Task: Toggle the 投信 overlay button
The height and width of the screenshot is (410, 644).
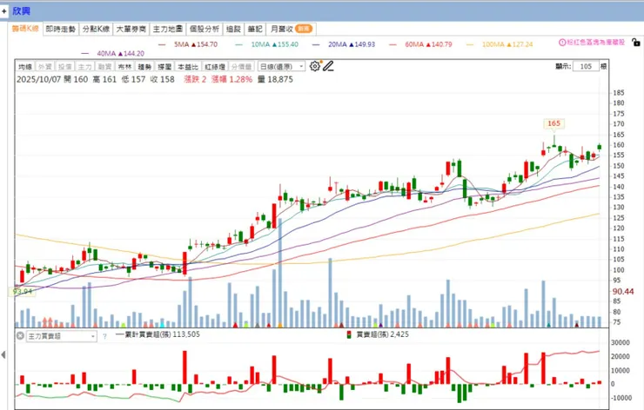Action: click(x=65, y=66)
